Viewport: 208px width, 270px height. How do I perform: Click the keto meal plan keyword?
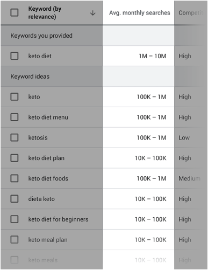pyautogui.click(x=48, y=240)
